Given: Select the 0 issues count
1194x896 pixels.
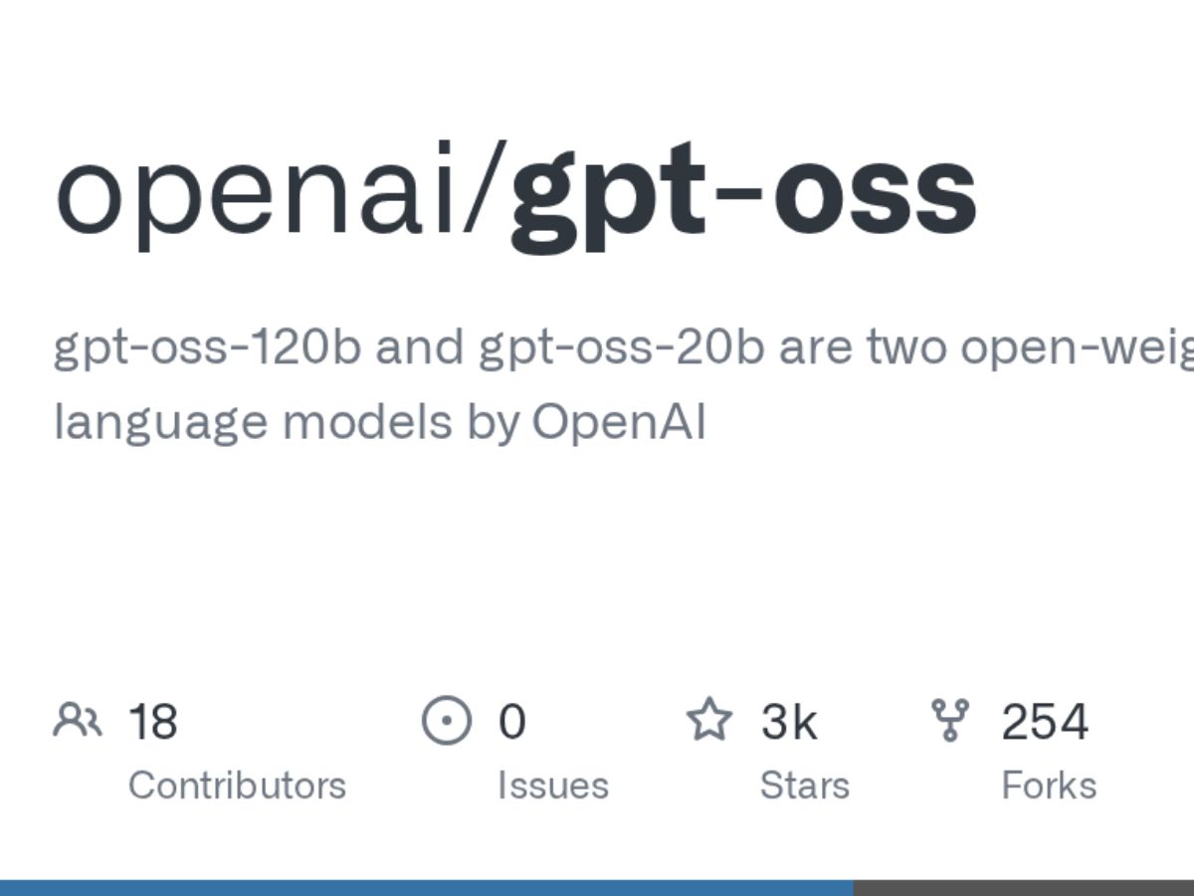Looking at the screenshot, I should tap(511, 721).
